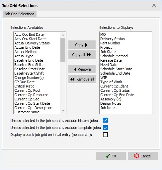Select Current Op Status in display list

(115, 90)
